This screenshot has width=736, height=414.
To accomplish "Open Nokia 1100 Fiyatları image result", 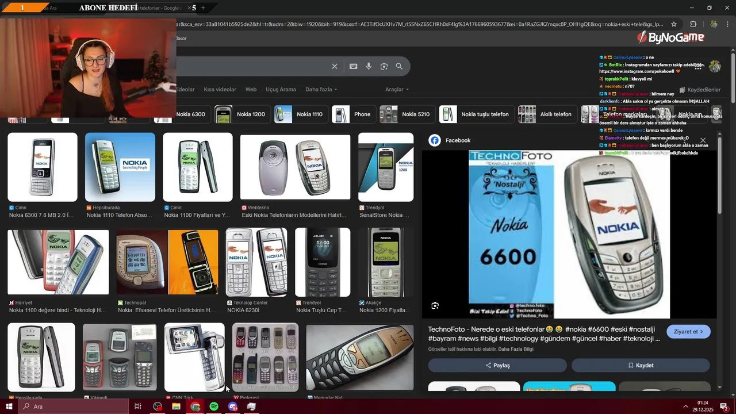I will 198,167.
